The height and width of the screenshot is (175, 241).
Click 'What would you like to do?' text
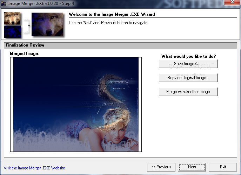[x=189, y=56]
